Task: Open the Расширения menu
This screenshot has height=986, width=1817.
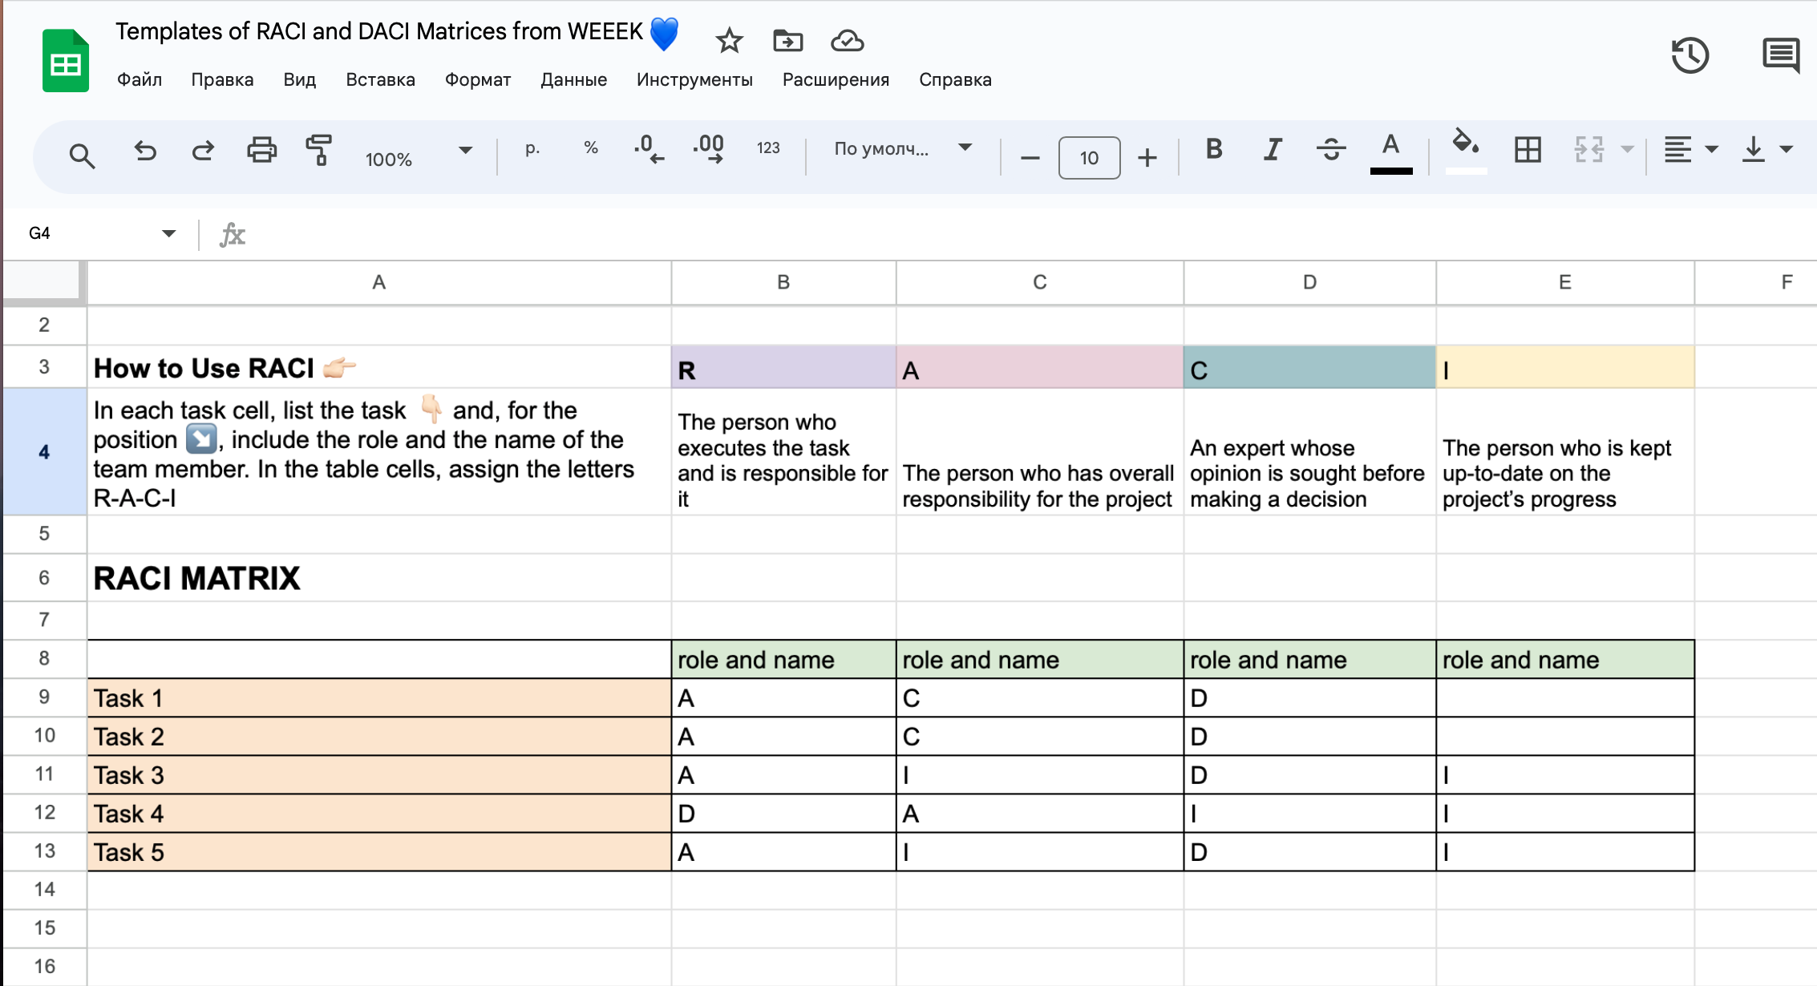Action: coord(836,79)
